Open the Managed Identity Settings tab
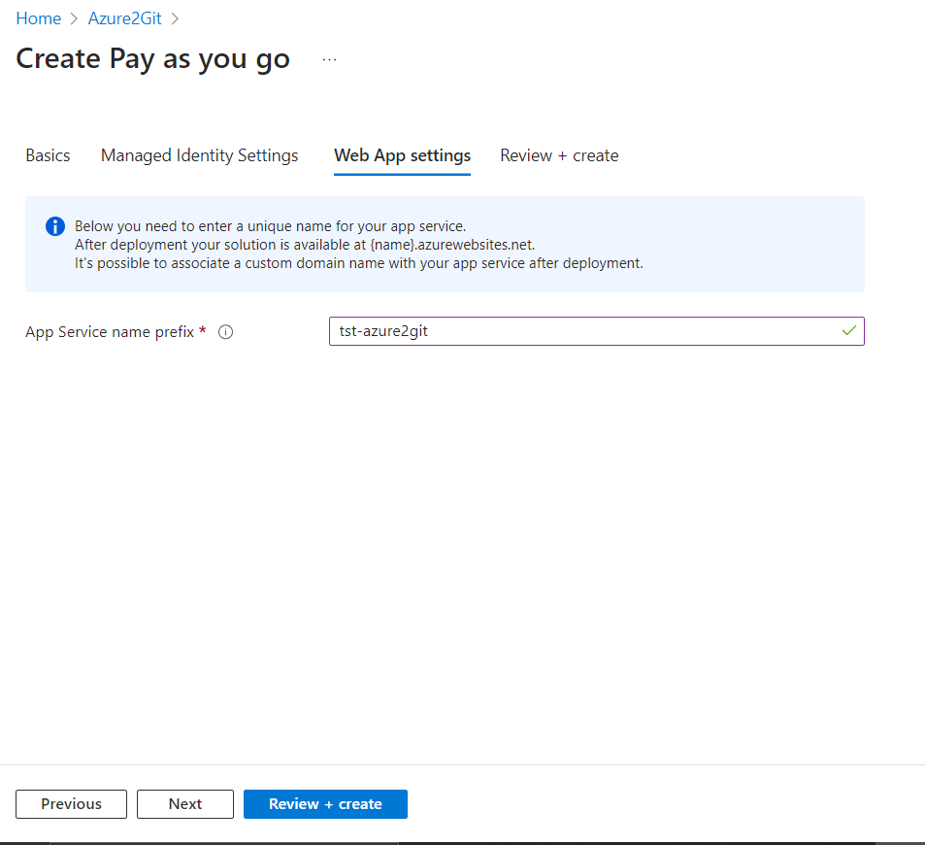Viewport: 925px width, 845px height. 199,155
